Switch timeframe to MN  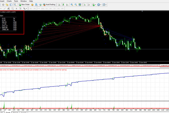click(62, 8)
